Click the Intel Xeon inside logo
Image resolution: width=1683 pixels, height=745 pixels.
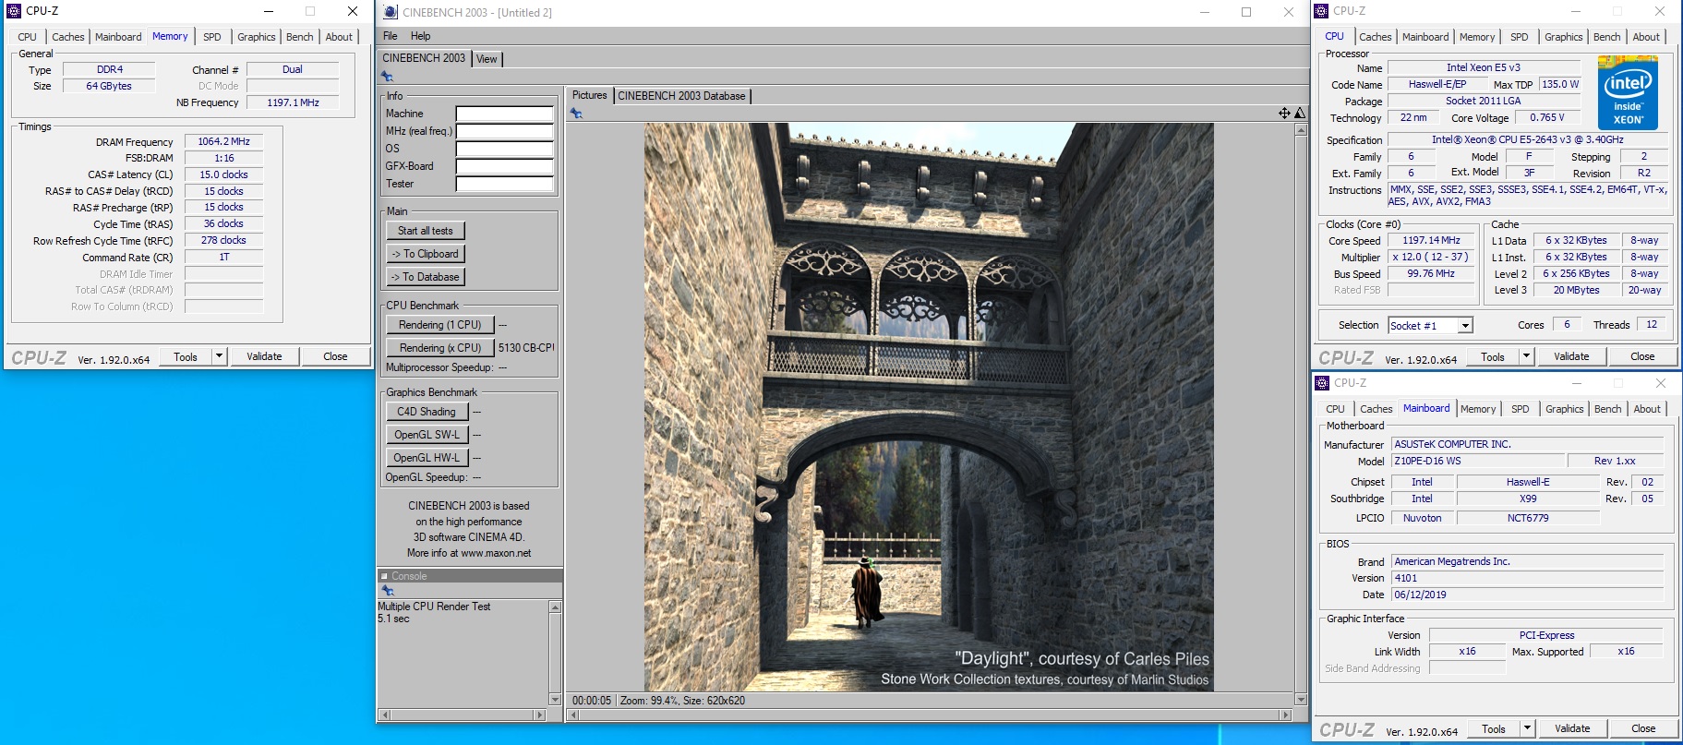(1628, 93)
